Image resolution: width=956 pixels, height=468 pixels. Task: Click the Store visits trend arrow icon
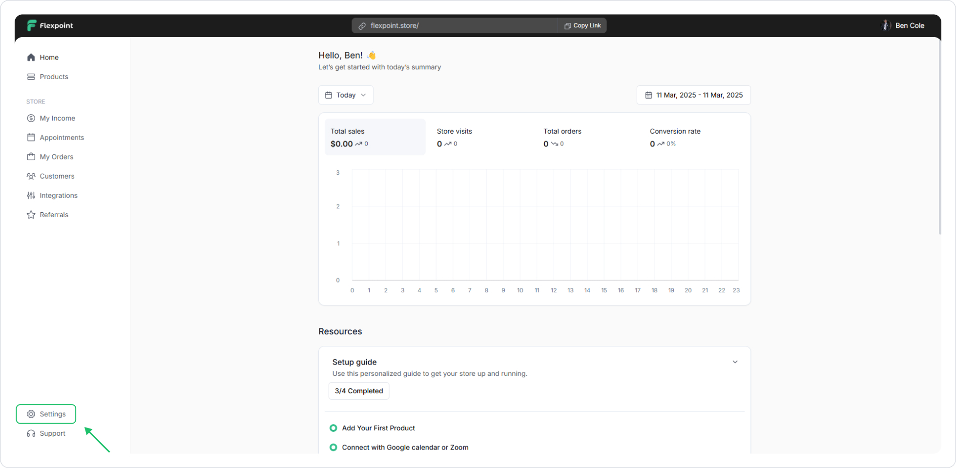point(448,144)
